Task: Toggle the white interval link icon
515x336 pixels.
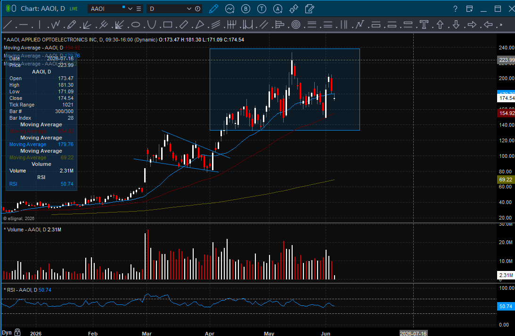Action: pos(14,8)
